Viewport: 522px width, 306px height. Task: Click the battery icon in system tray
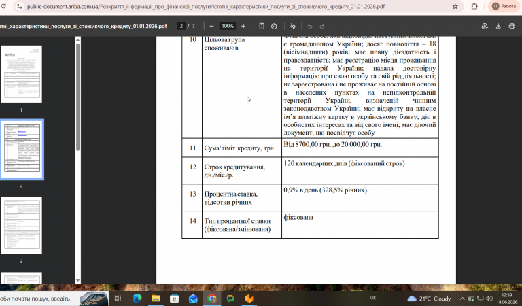[472, 299]
